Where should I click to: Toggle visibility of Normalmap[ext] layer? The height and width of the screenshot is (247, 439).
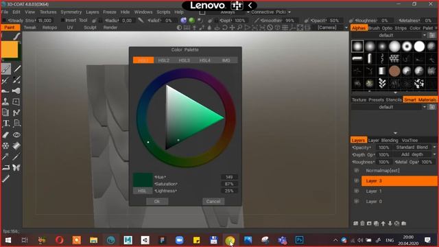tap(357, 170)
